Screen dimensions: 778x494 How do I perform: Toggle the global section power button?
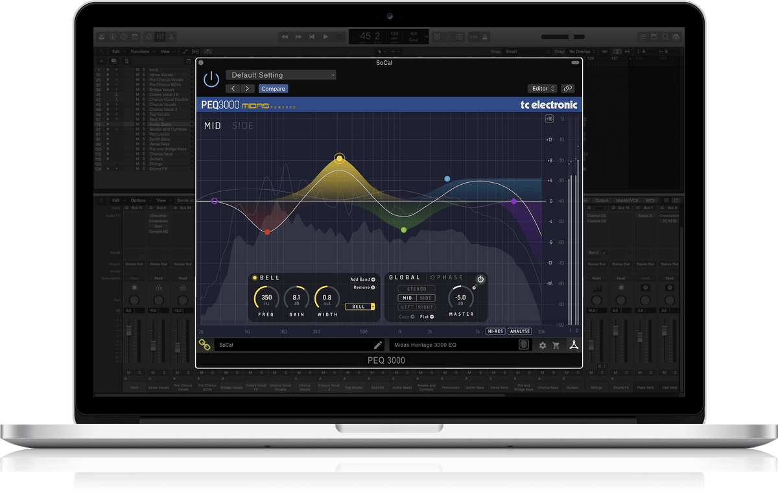click(480, 279)
